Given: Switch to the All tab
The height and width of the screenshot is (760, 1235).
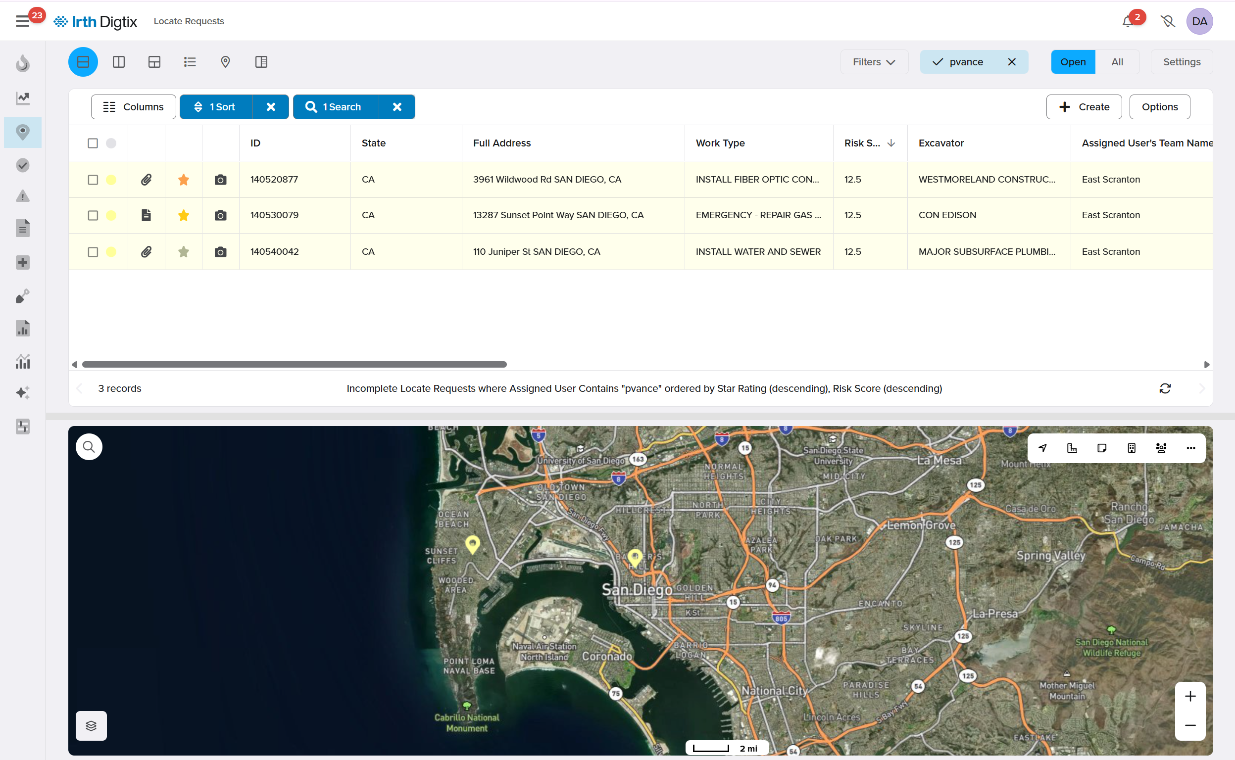Looking at the screenshot, I should [x=1117, y=62].
